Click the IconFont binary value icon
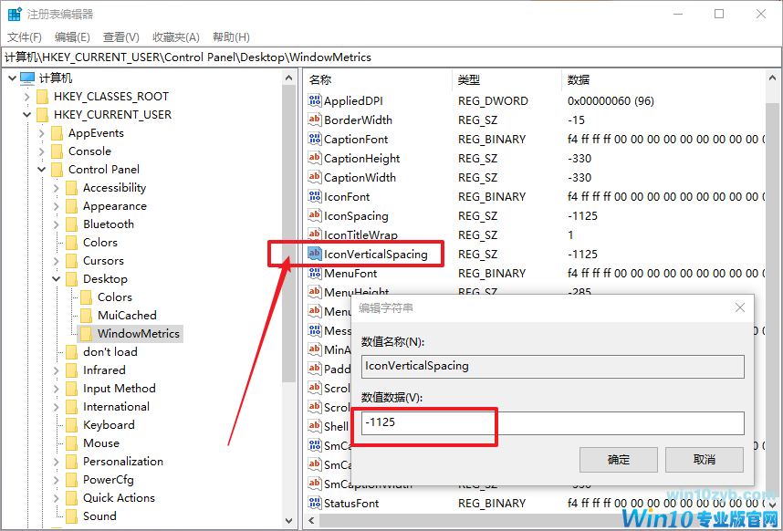This screenshot has width=783, height=531. [x=314, y=197]
